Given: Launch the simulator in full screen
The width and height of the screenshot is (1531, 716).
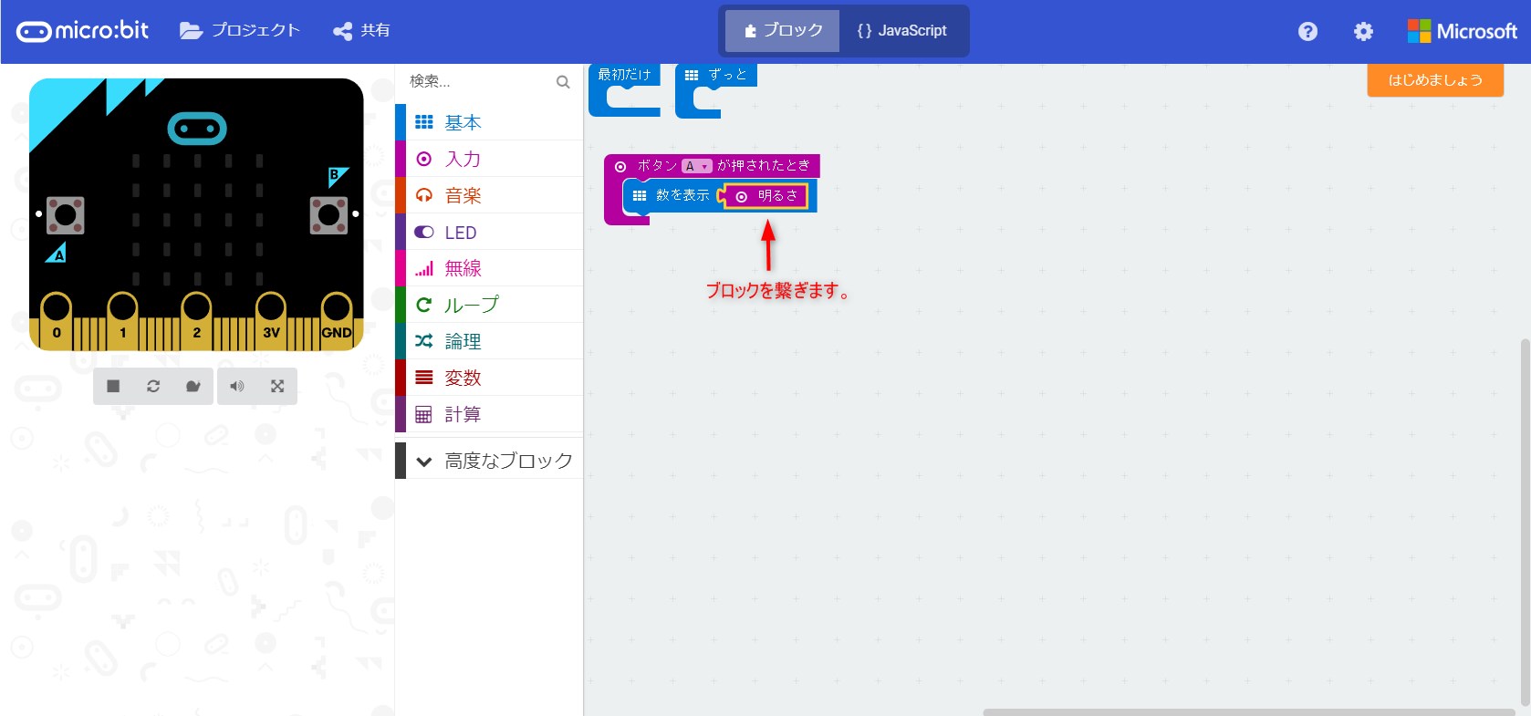Looking at the screenshot, I should [277, 387].
